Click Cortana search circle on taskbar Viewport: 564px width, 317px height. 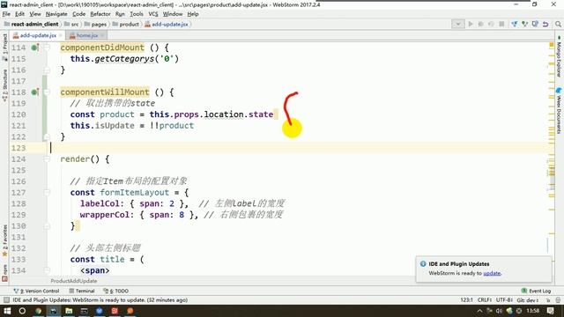point(22,311)
